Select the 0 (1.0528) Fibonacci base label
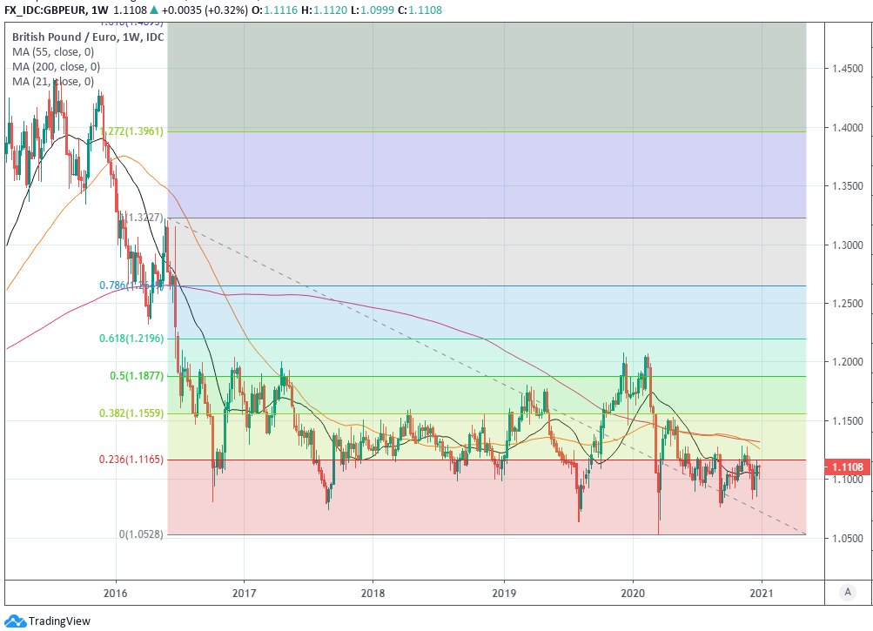 pos(141,534)
